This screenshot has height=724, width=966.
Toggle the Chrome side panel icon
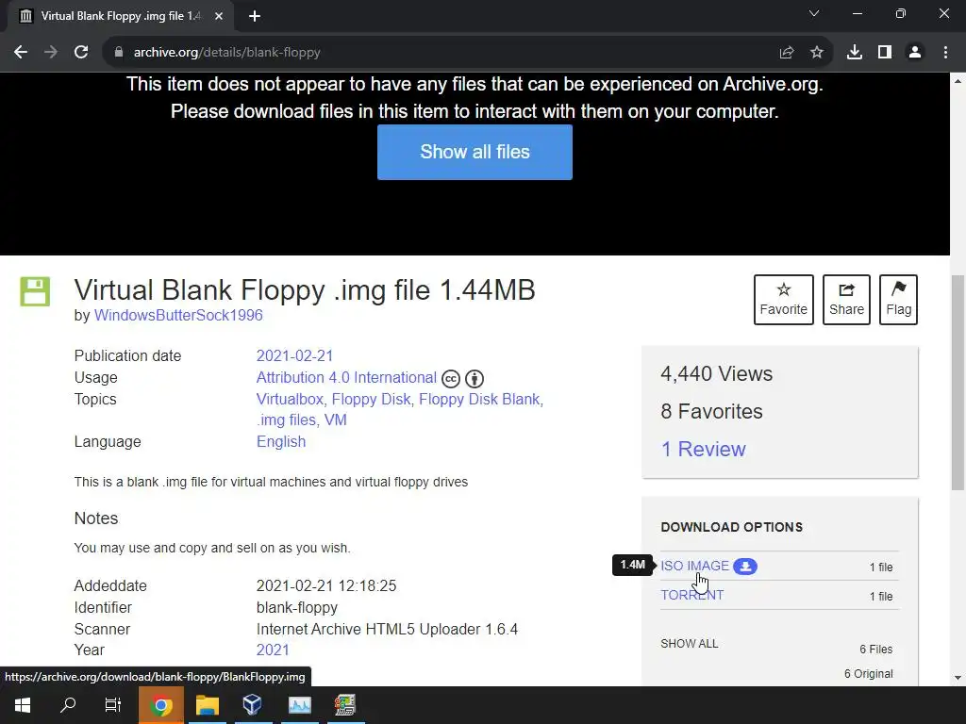885,53
